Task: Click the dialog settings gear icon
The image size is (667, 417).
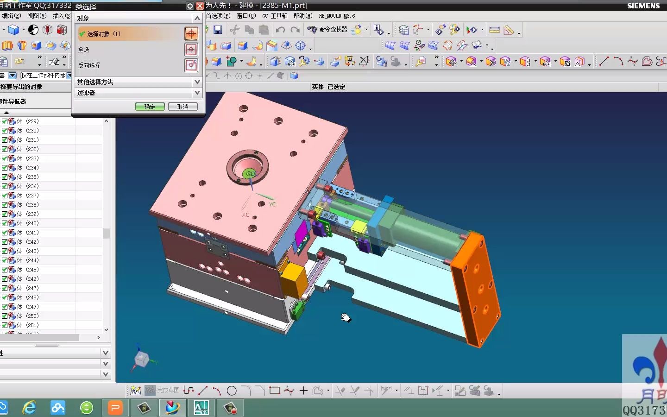Action: [x=190, y=6]
